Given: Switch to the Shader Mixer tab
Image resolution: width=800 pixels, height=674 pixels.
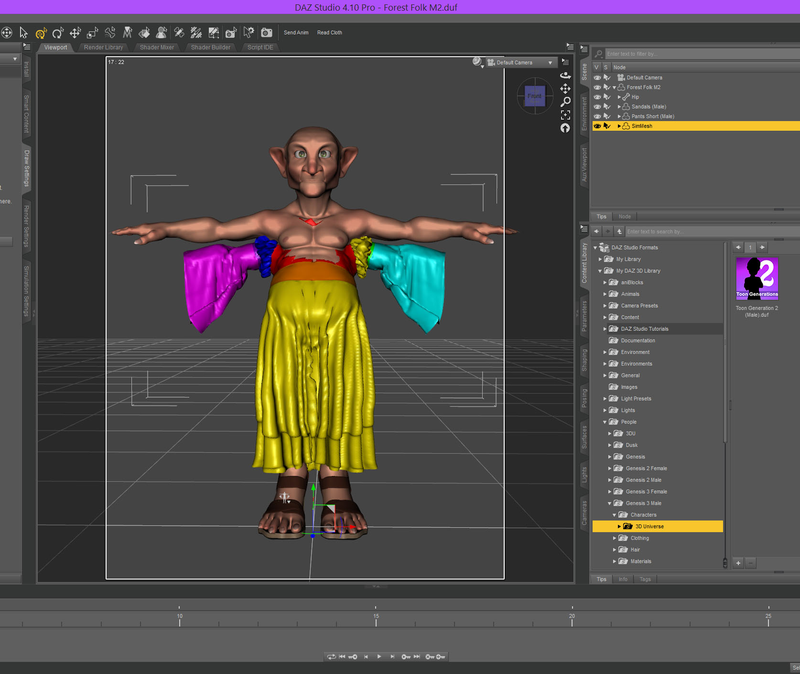Looking at the screenshot, I should (x=157, y=47).
